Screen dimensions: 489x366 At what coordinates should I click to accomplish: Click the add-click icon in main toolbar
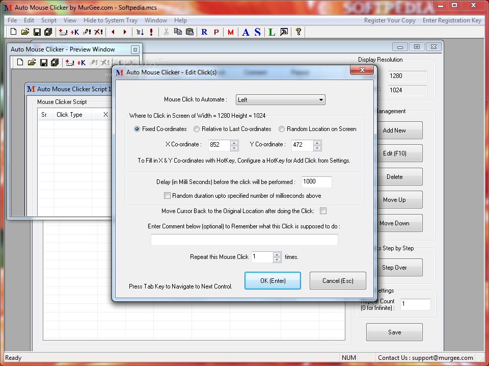tap(63, 32)
